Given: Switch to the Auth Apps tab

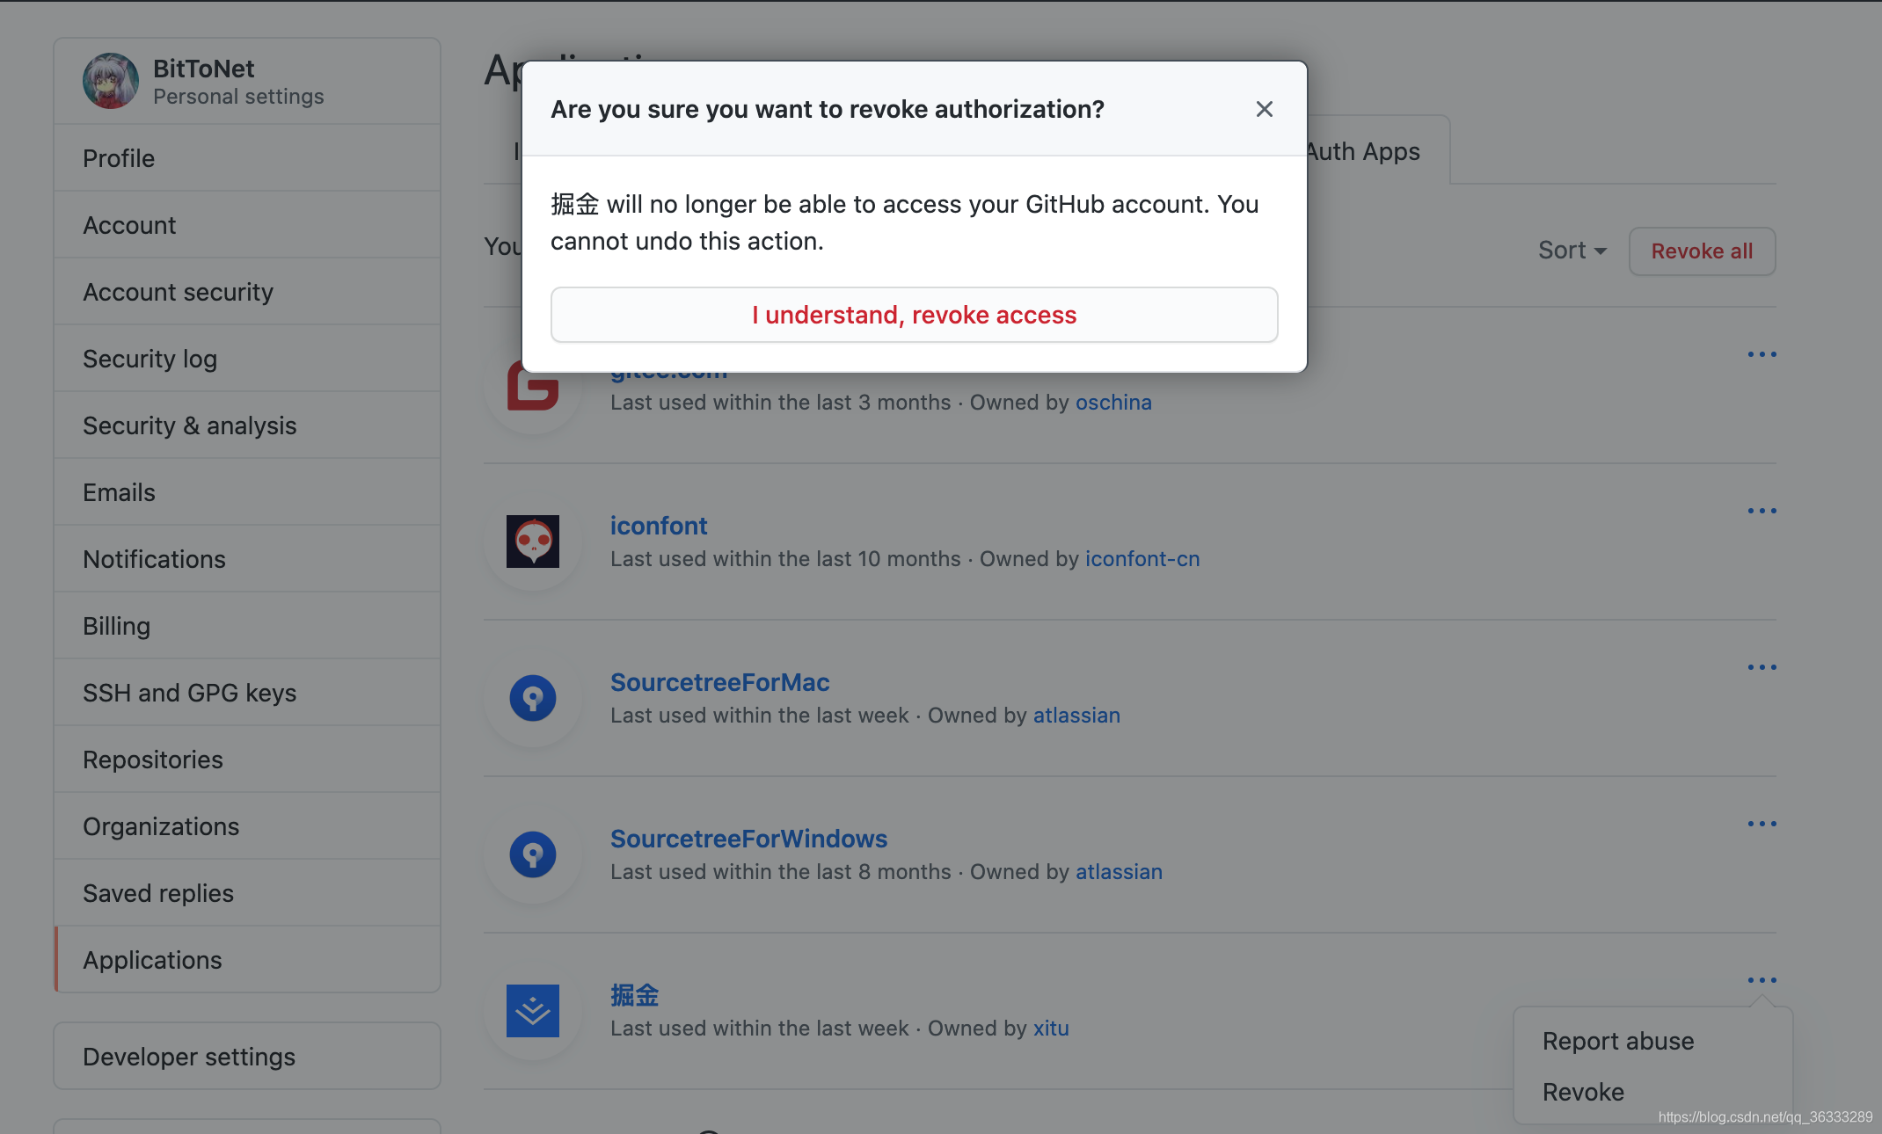Looking at the screenshot, I should pyautogui.click(x=1378, y=151).
